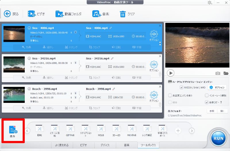Image resolution: width=230 pixels, height=151 pixels.
Task: Open the output folder with 開く
Action: point(222,111)
